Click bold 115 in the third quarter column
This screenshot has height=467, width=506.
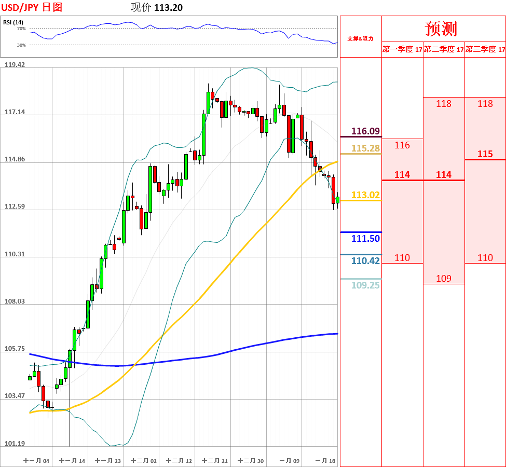pyautogui.click(x=485, y=154)
